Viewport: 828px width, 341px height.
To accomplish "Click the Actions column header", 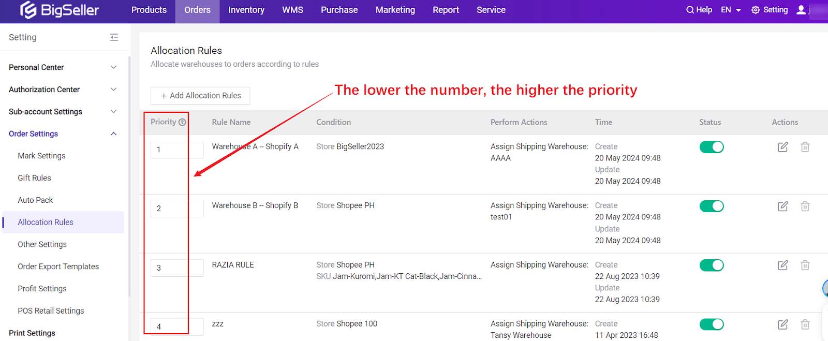I will coord(785,122).
